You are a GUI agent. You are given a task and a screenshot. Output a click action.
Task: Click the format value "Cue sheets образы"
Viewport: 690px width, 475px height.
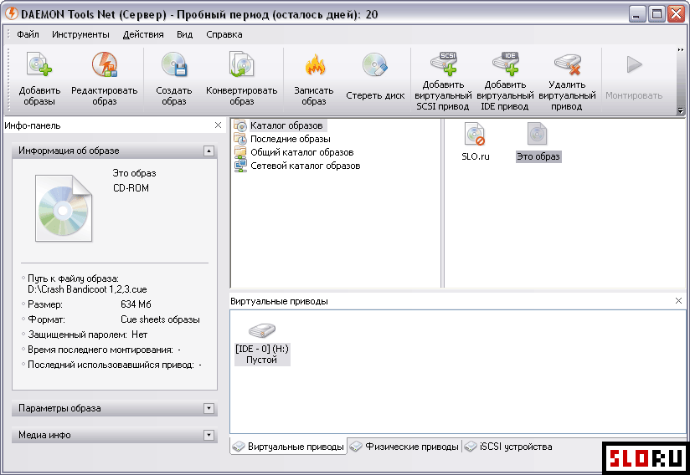(160, 319)
